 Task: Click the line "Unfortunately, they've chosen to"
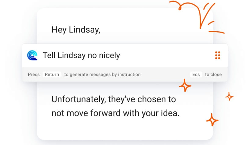click(114, 99)
